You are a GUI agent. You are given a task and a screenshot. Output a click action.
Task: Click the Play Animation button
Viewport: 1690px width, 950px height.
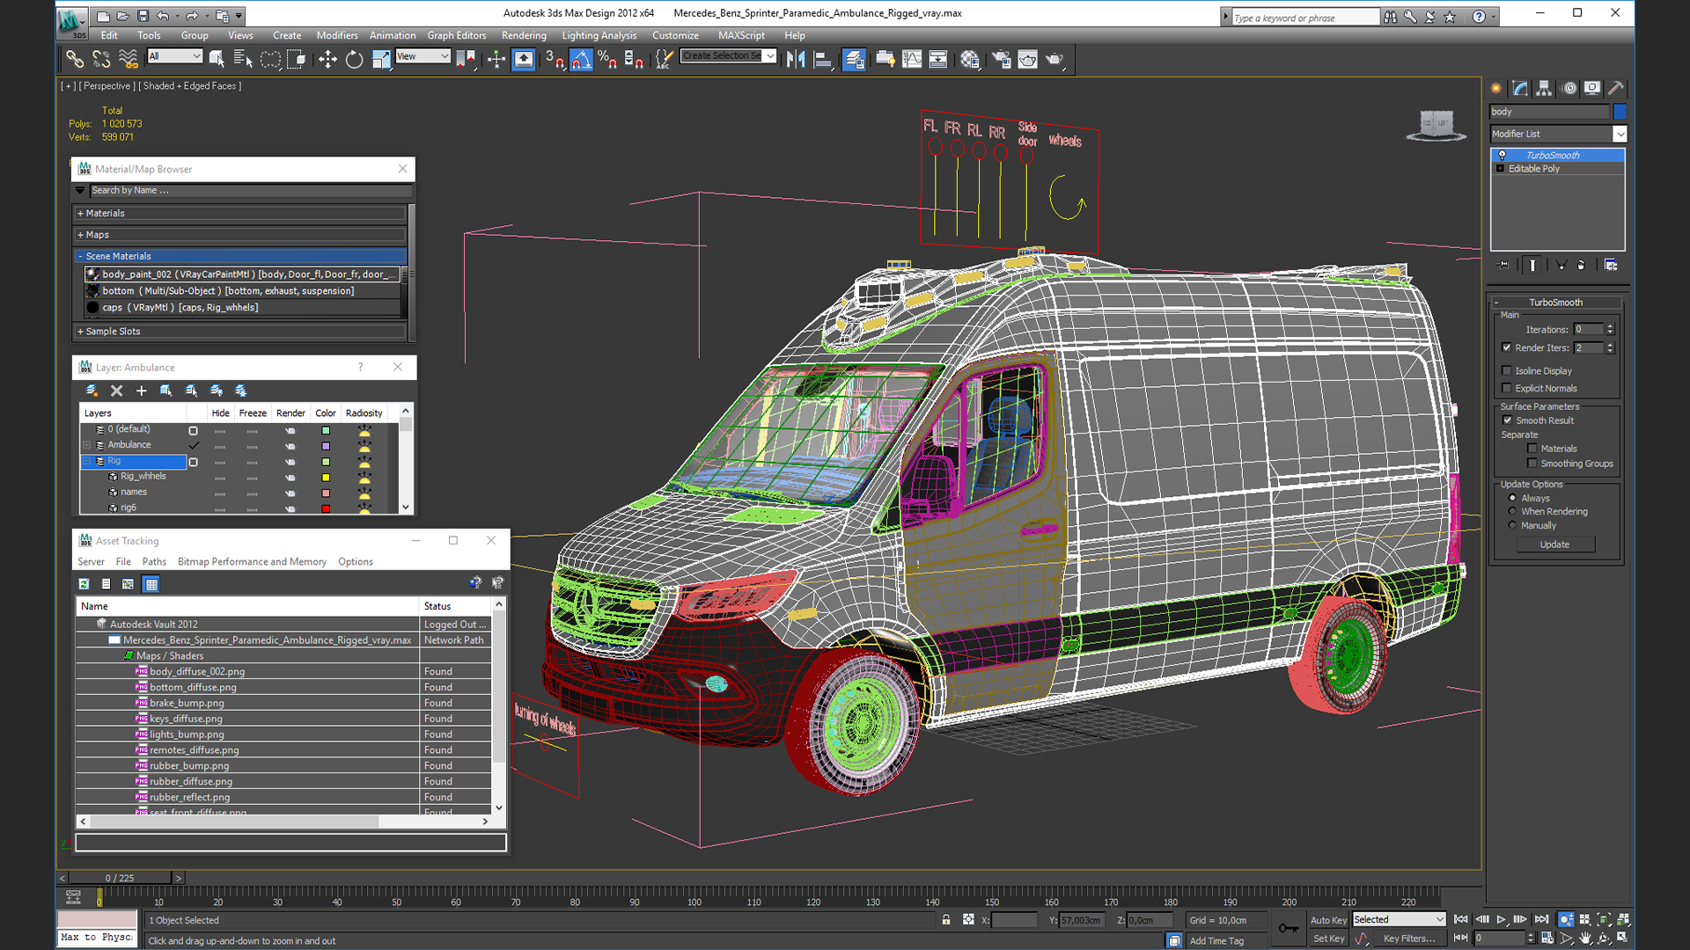pyautogui.click(x=1502, y=919)
